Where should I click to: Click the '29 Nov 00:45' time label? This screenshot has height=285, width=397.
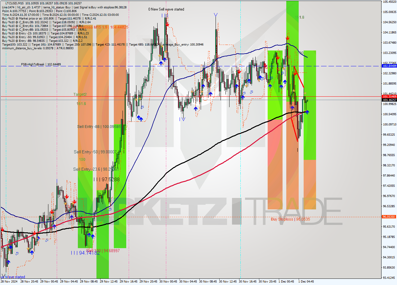(49, 282)
